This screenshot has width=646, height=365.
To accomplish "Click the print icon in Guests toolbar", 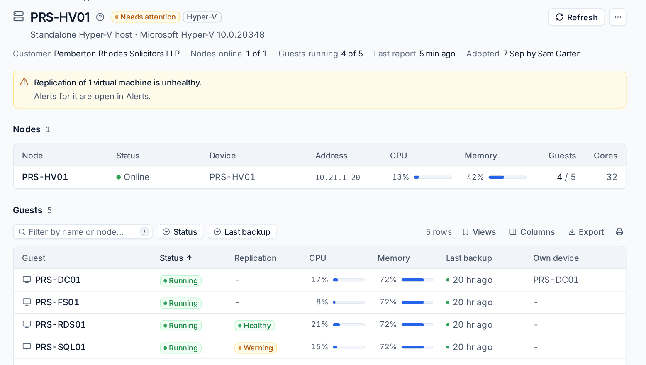I will [x=619, y=232].
